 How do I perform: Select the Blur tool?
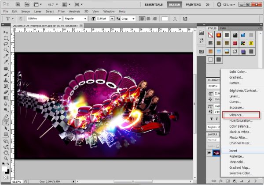pos(6,104)
